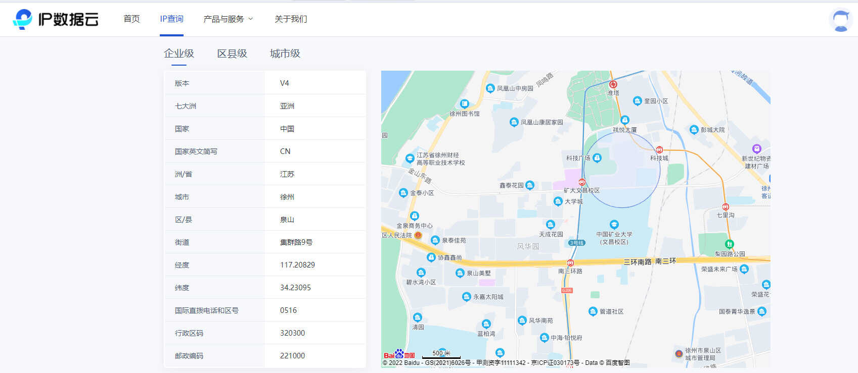Switch to the 区县级 tab
Screen dimensions: 858x373
[232, 54]
